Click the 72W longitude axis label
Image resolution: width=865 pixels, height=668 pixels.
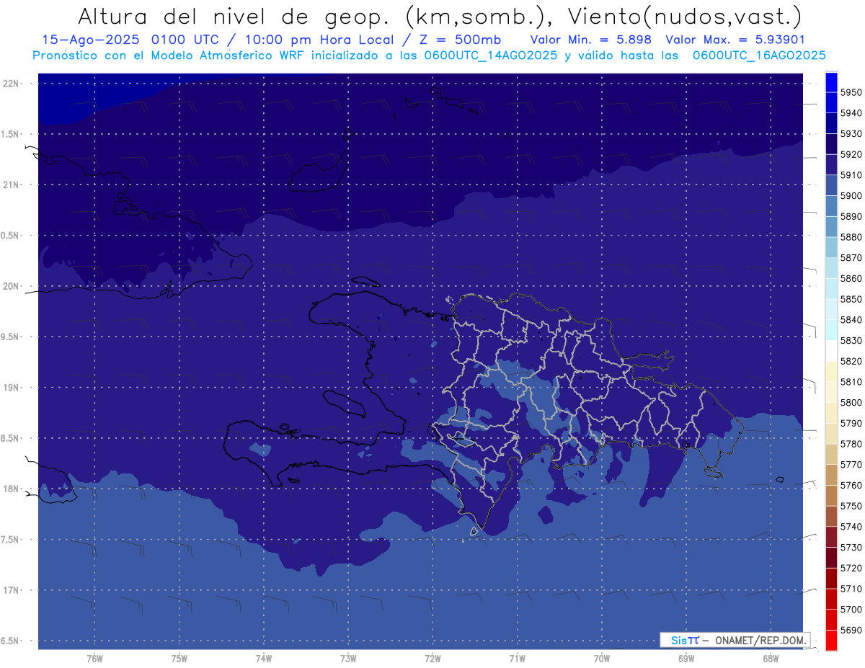(x=432, y=658)
